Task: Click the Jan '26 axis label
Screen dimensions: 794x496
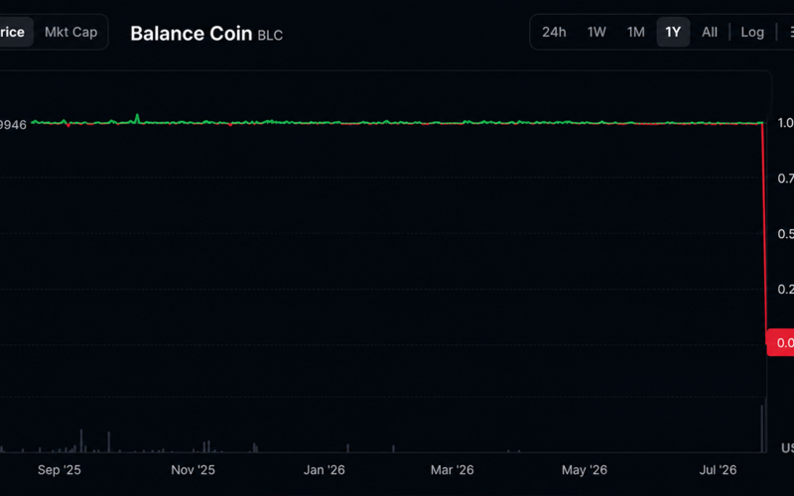Action: coord(325,469)
